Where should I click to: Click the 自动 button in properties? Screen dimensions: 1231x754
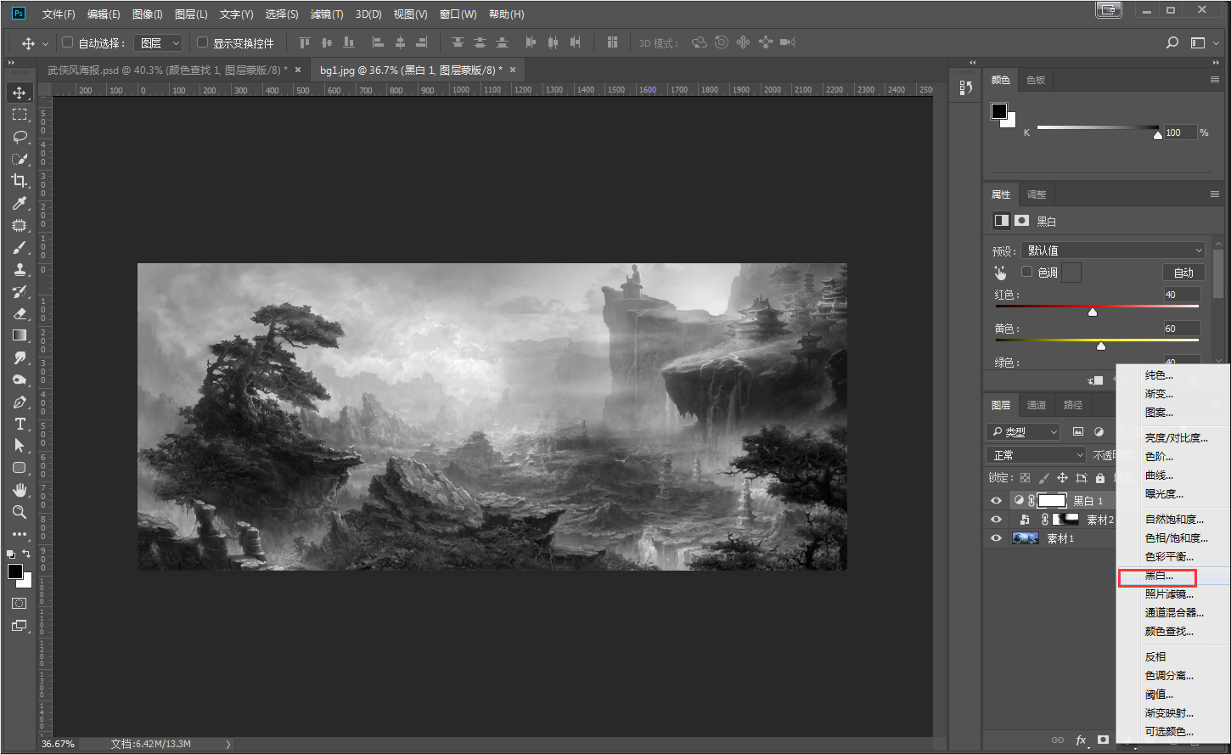point(1183,273)
